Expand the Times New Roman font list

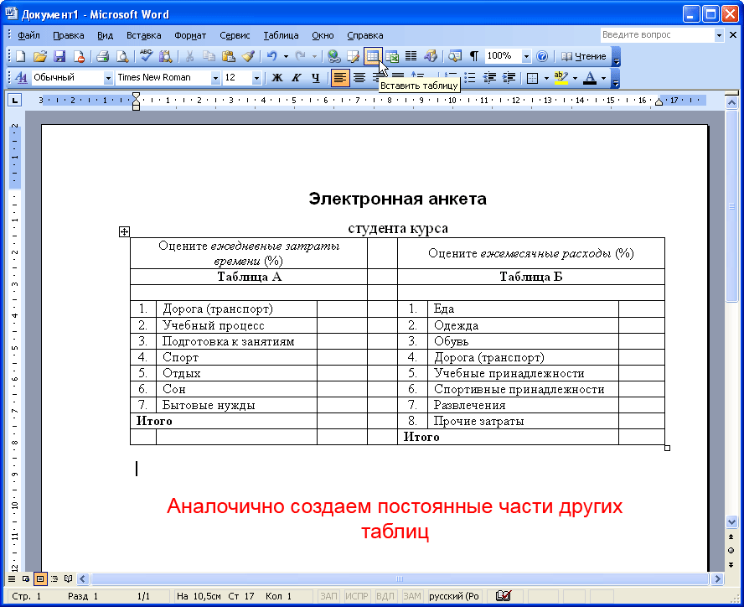point(215,78)
